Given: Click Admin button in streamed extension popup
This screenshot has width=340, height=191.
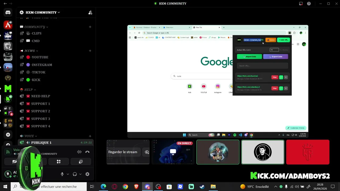Looking at the screenshot, I should [x=271, y=40].
